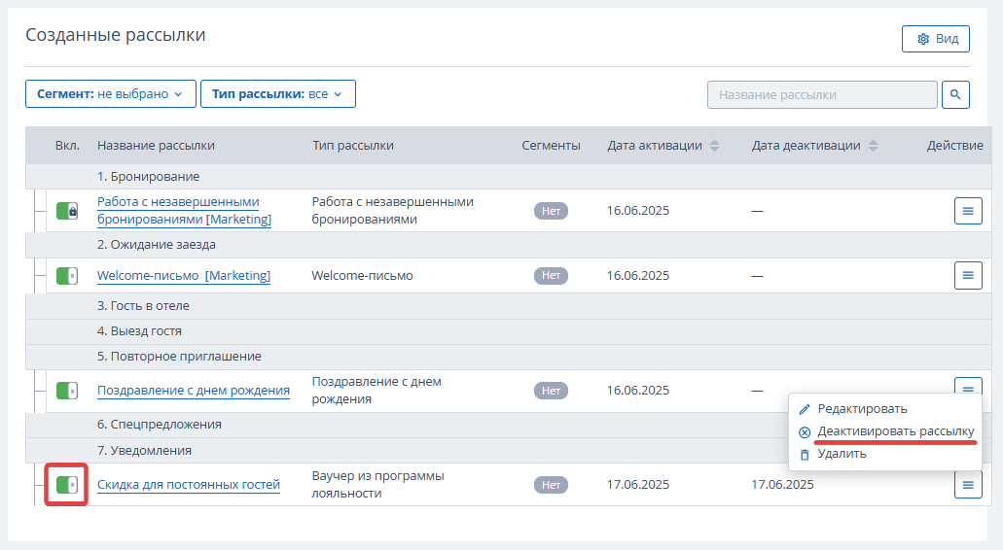Image resolution: width=1003 pixels, height=550 pixels.
Task: Expand the Тип рассылки: все dropdown
Action: point(278,94)
